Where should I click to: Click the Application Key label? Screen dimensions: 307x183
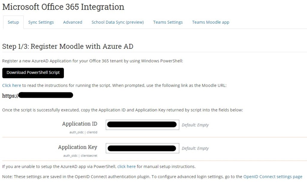tap(77, 147)
